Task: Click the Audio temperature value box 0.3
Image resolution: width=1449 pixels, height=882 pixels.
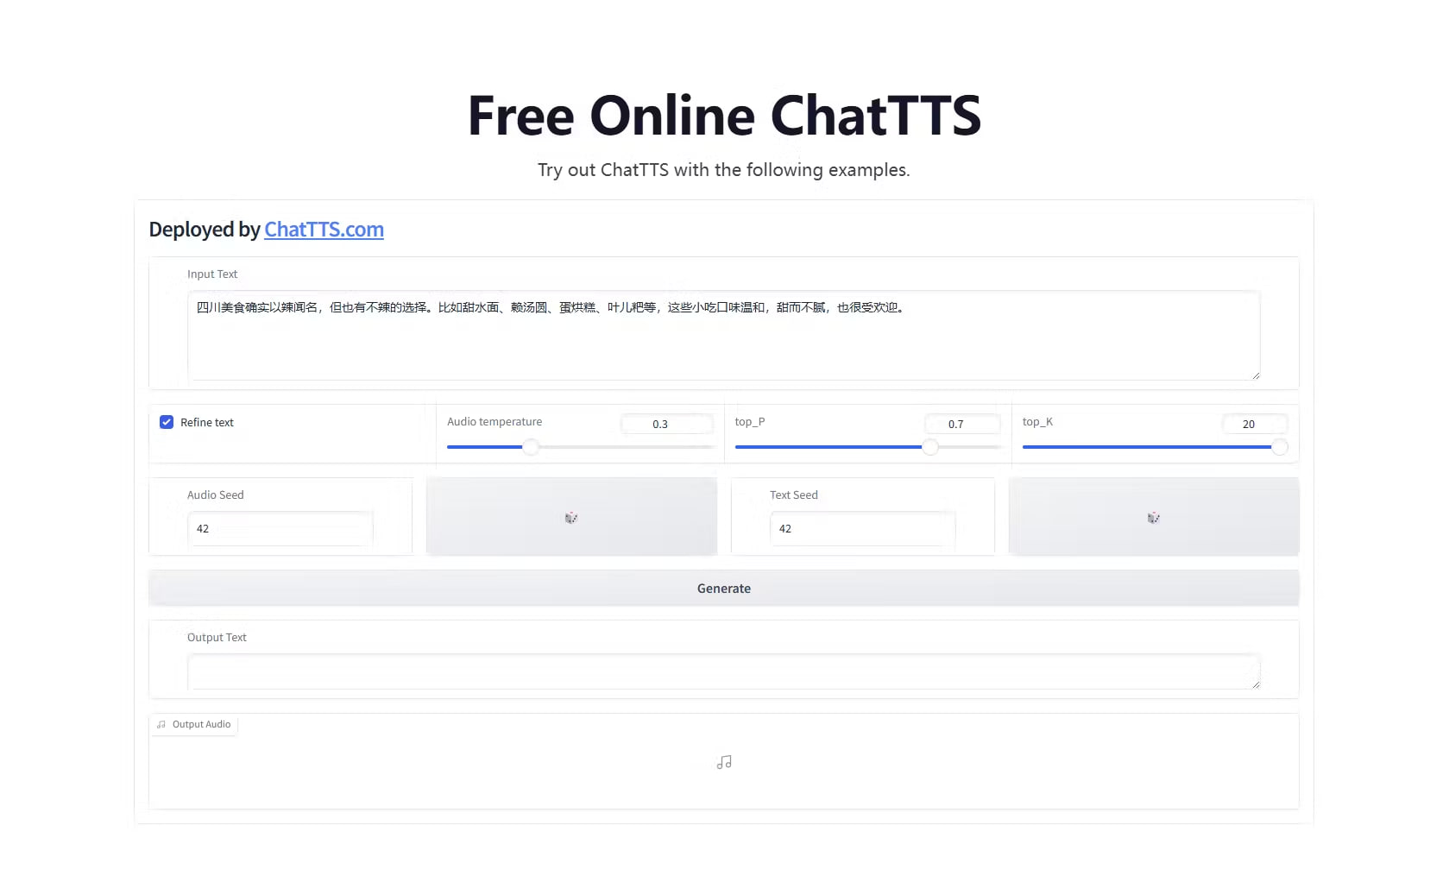Action: click(667, 424)
